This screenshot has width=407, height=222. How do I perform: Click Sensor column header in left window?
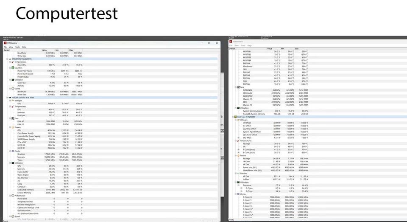point(22,50)
